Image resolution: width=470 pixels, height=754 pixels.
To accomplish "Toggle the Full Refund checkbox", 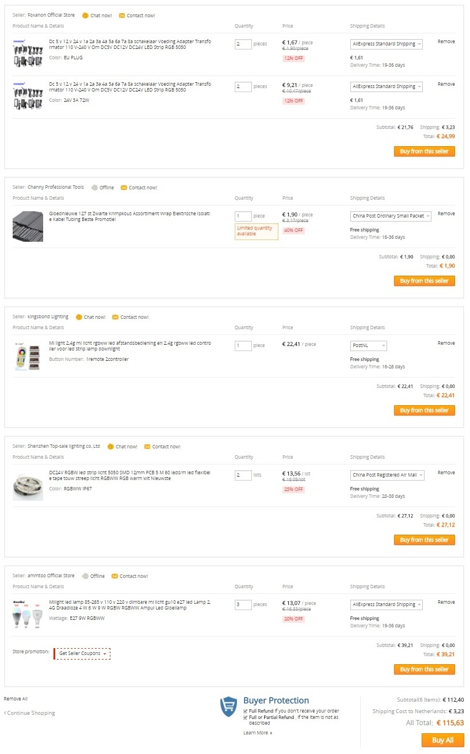I will pyautogui.click(x=246, y=711).
